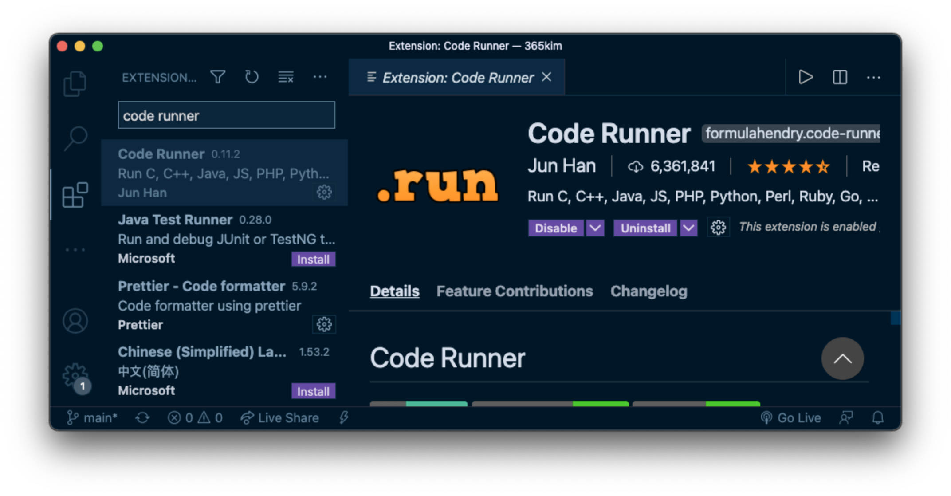This screenshot has width=951, height=496.
Task: Refresh the extensions list
Action: tap(252, 77)
